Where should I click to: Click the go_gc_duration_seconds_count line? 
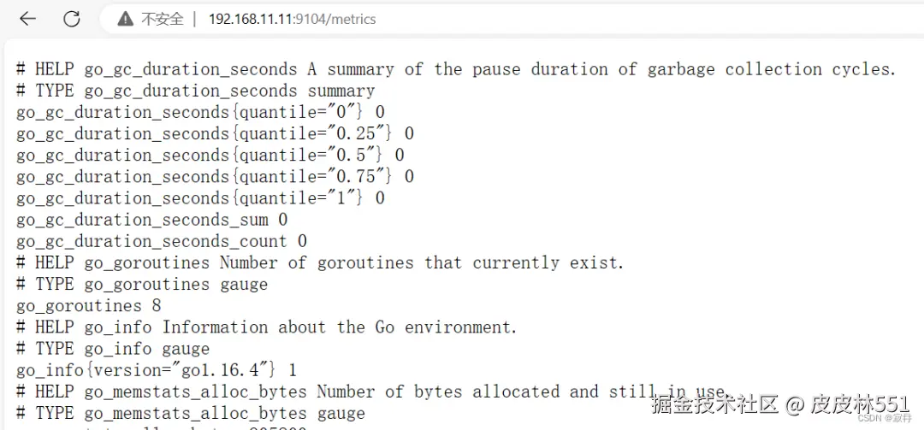[x=161, y=241]
